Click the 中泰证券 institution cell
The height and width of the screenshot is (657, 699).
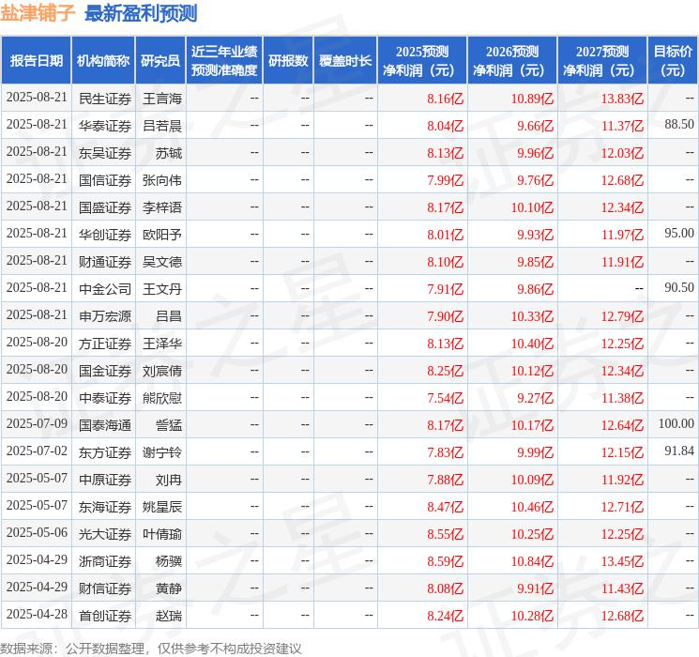click(x=105, y=398)
